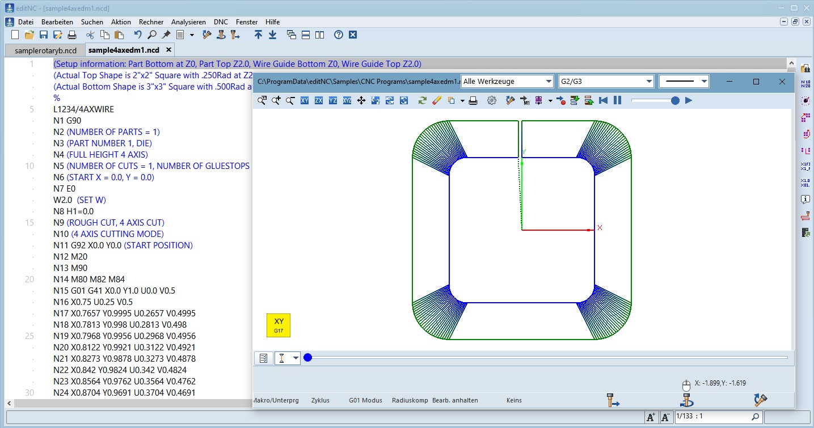Viewport: 814px width, 428px height.
Task: Pause the toolpath playback
Action: point(617,100)
